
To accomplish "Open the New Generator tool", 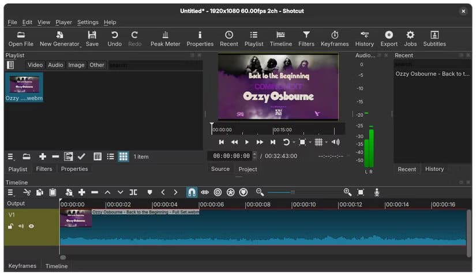I will point(59,39).
